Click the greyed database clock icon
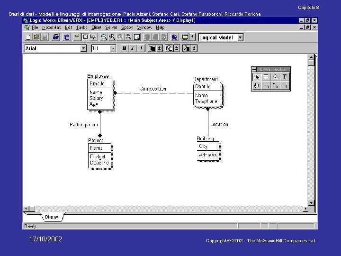 (164, 37)
